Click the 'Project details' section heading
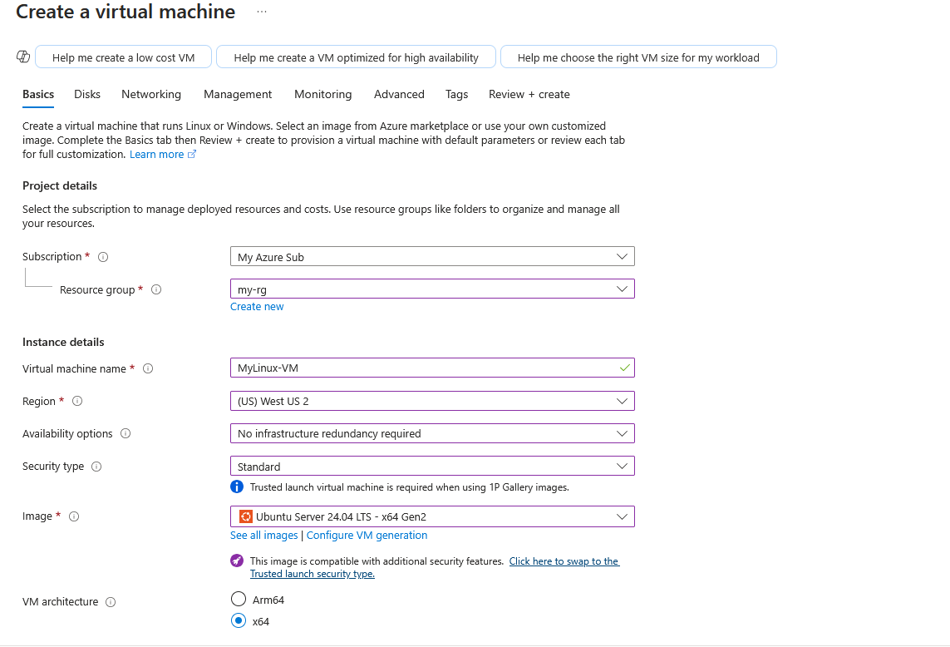950x647 pixels. (x=60, y=186)
